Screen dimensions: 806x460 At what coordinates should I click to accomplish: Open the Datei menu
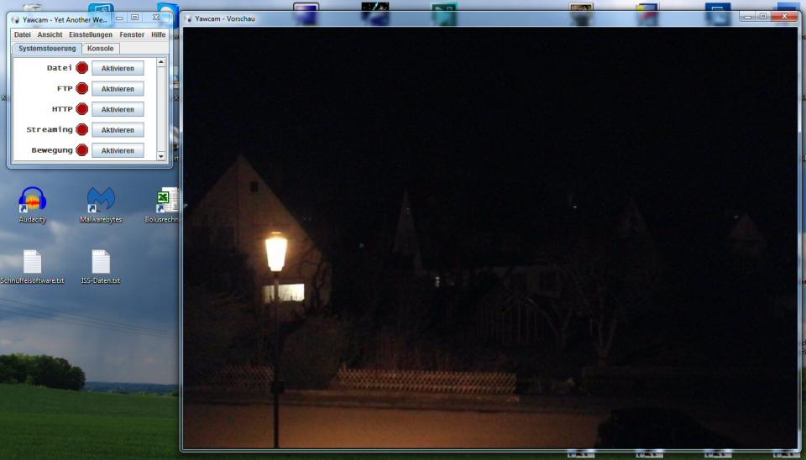tap(22, 35)
